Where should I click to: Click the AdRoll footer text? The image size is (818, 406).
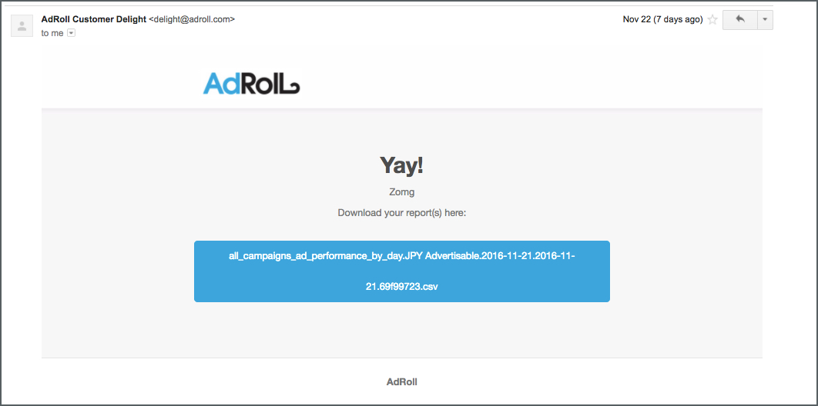[x=402, y=382]
